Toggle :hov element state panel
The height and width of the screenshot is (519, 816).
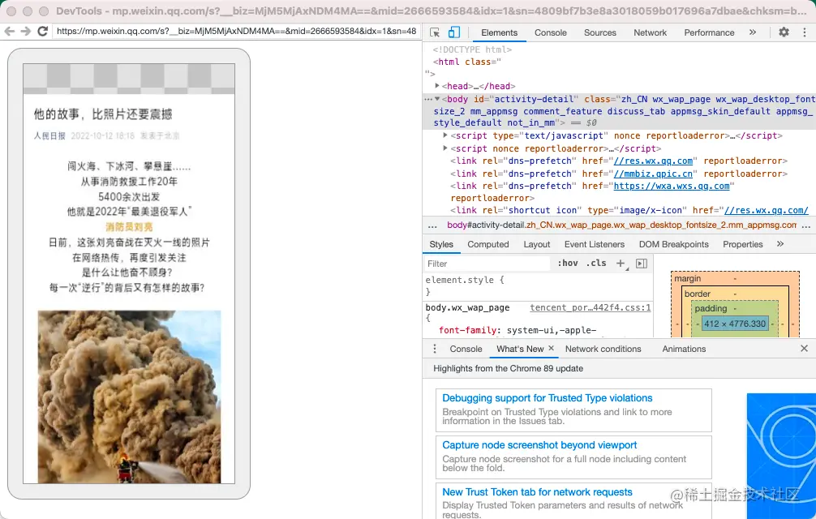[x=567, y=263]
